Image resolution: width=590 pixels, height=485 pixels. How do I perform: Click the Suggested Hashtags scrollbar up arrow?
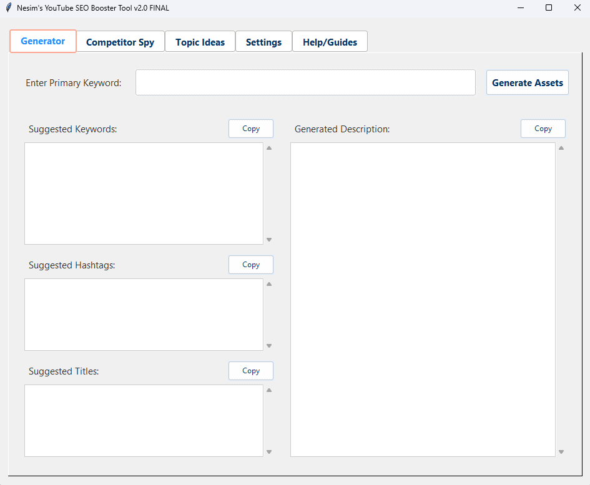pos(269,284)
